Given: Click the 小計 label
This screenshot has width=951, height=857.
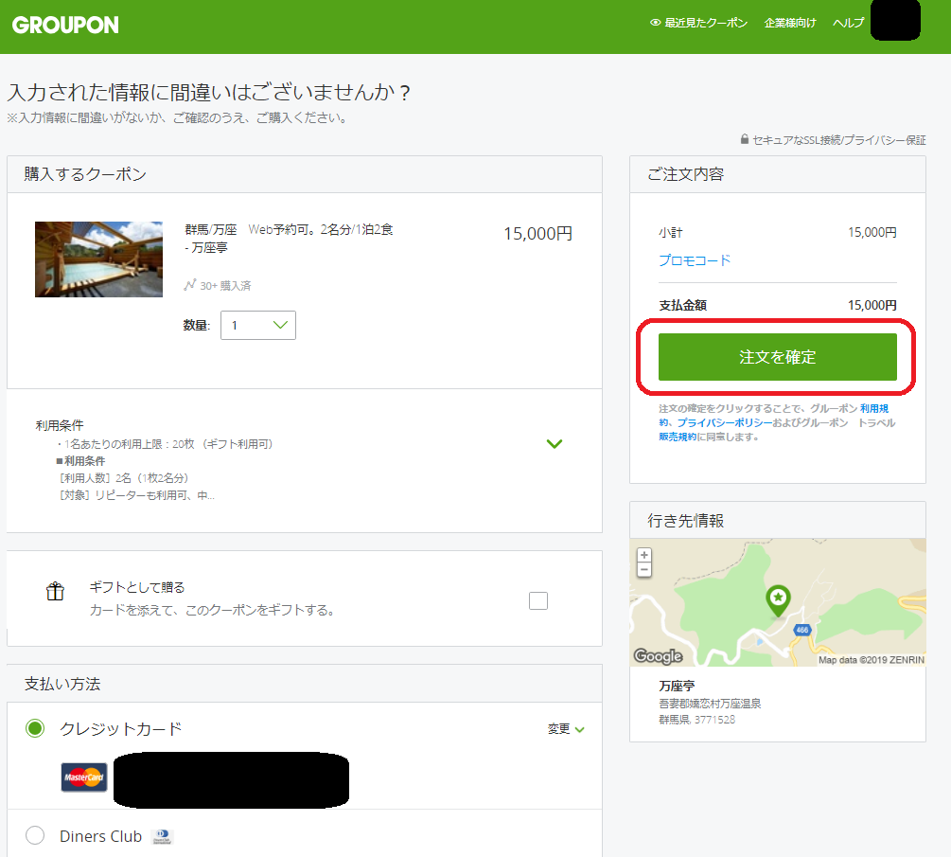Looking at the screenshot, I should pos(671,232).
